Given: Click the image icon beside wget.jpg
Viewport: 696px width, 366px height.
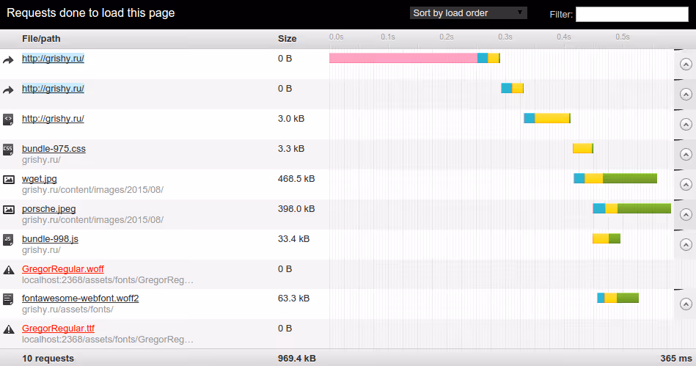Looking at the screenshot, I should [9, 179].
